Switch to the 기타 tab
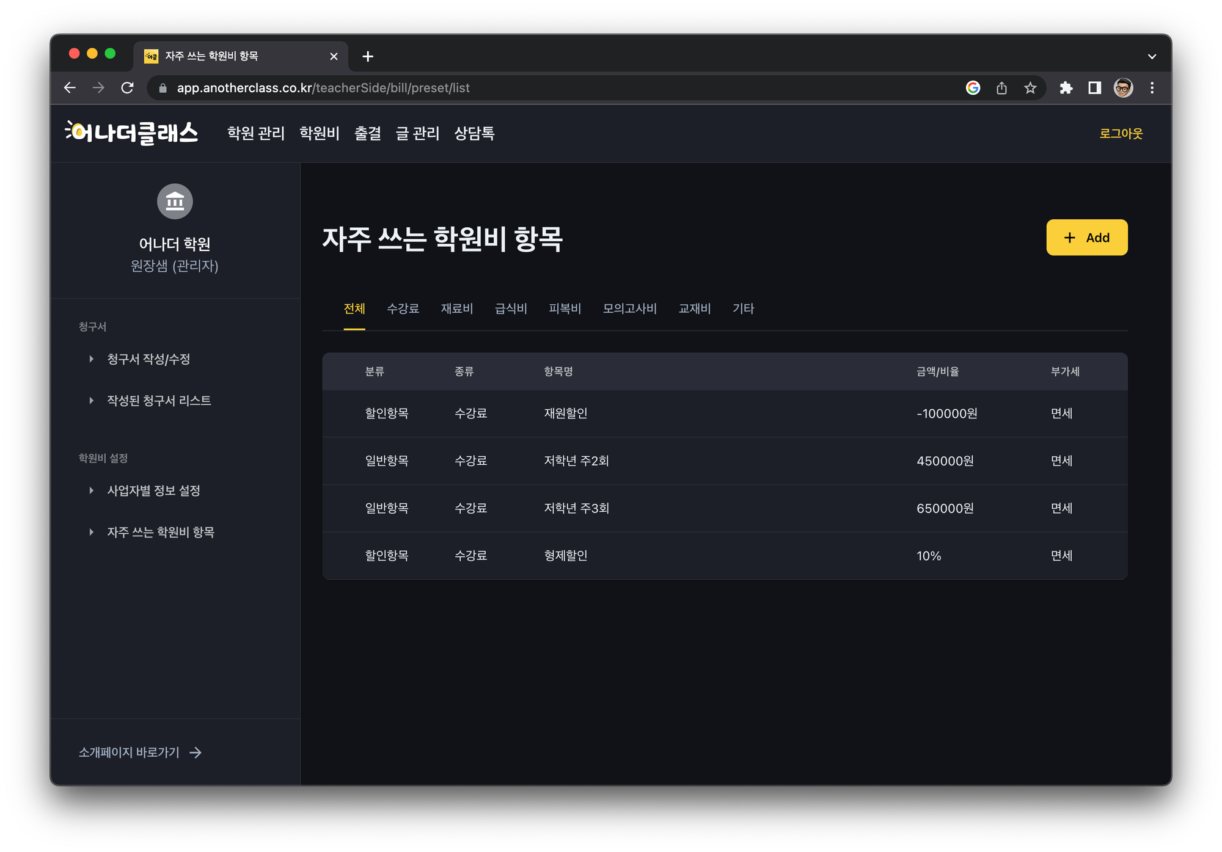The height and width of the screenshot is (852, 1222). 744,308
